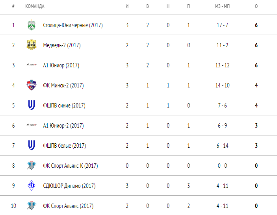
Task: Sort table by О points column header
Action: (x=256, y=6)
